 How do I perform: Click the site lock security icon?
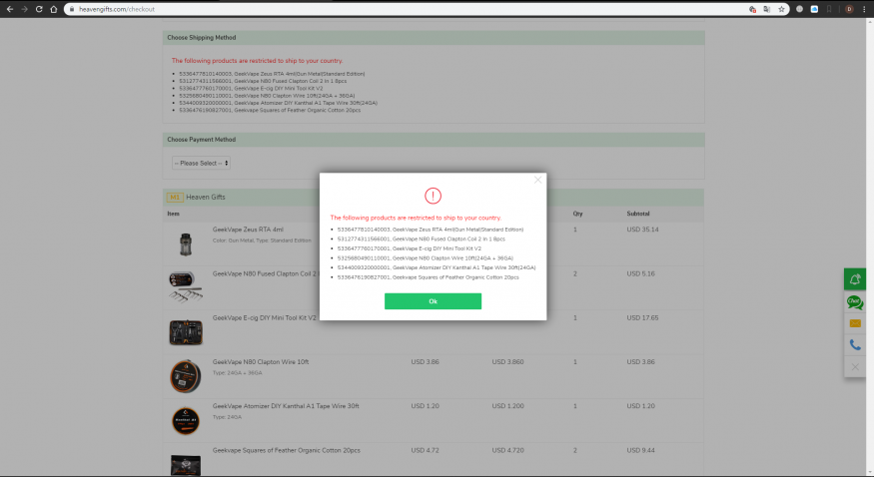tap(71, 9)
